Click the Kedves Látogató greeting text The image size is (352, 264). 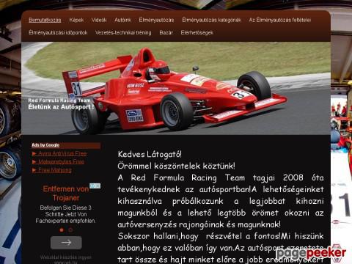pyautogui.click(x=150, y=154)
